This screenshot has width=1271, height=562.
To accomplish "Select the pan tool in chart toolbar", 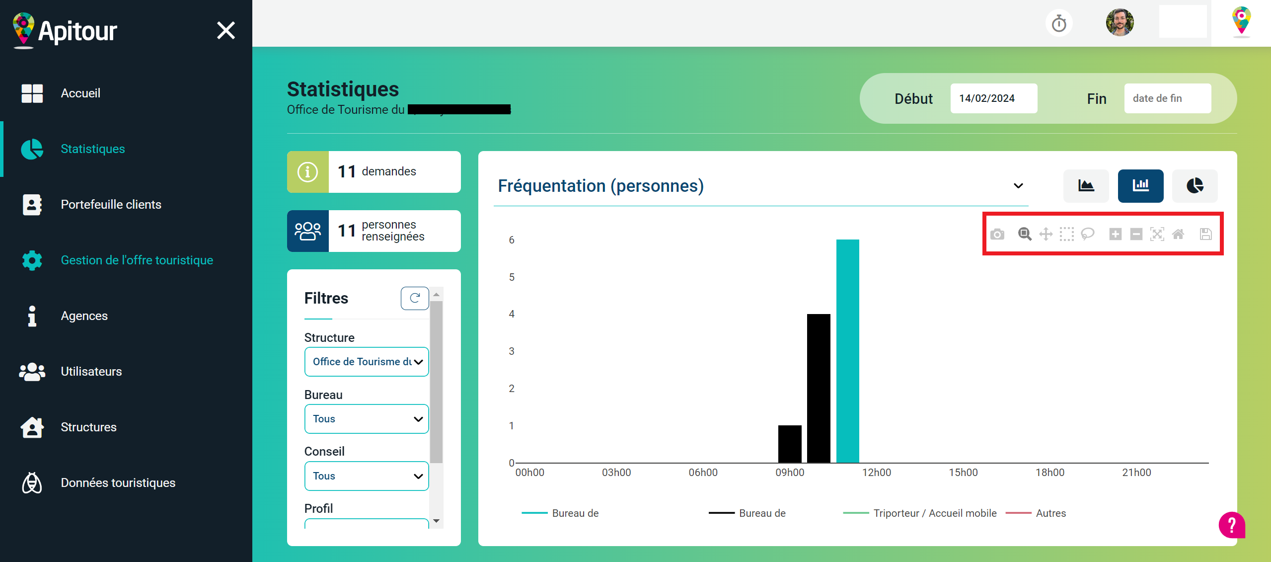I will point(1046,234).
